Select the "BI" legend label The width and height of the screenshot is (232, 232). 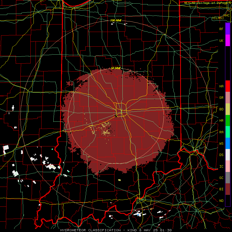click(221, 189)
